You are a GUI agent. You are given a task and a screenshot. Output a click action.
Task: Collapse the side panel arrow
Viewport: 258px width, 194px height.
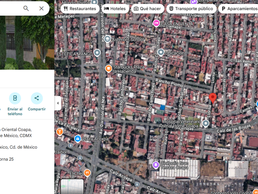58,103
